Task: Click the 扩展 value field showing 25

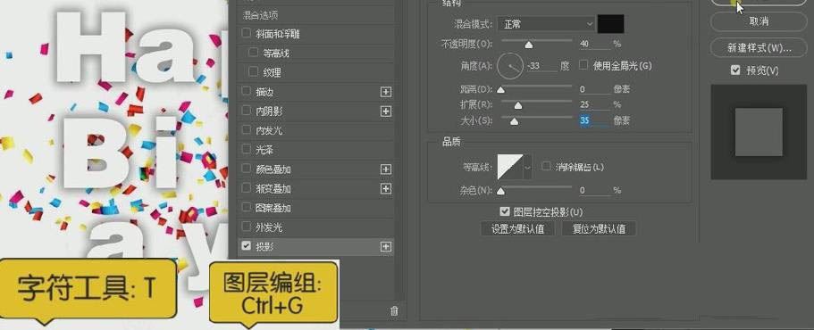Action: [594, 105]
